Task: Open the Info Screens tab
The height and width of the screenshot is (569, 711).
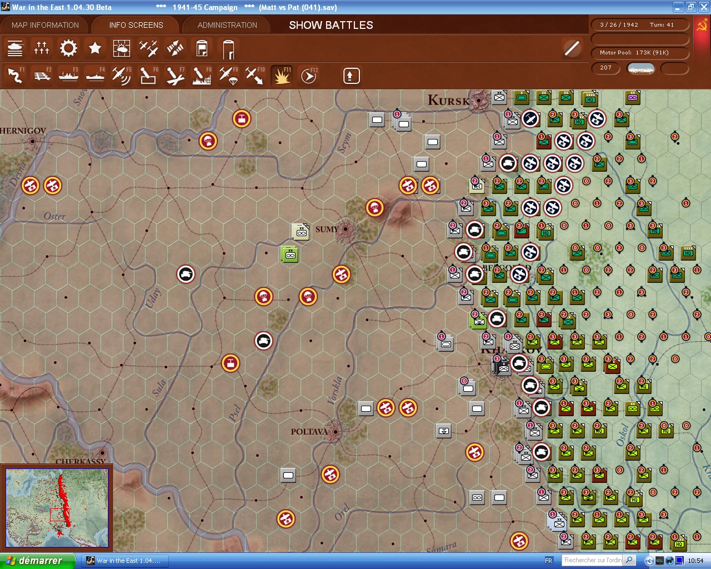Action: pyautogui.click(x=136, y=25)
